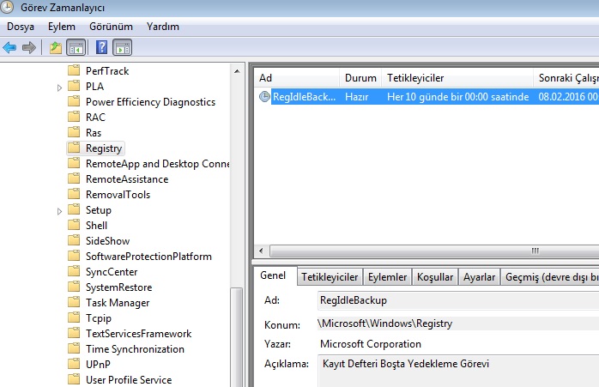
Task: Click the Setup folder icon
Action: pos(74,209)
